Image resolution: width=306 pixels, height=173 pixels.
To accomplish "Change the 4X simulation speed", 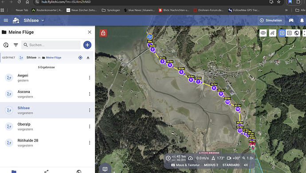I will click(246, 165).
